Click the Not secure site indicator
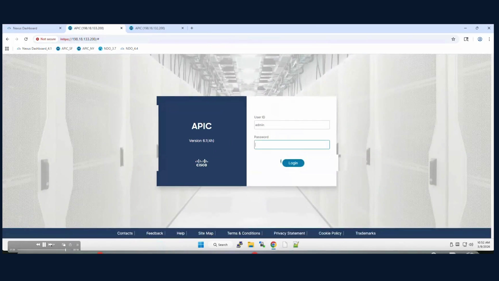Image resolution: width=499 pixels, height=281 pixels. click(46, 39)
